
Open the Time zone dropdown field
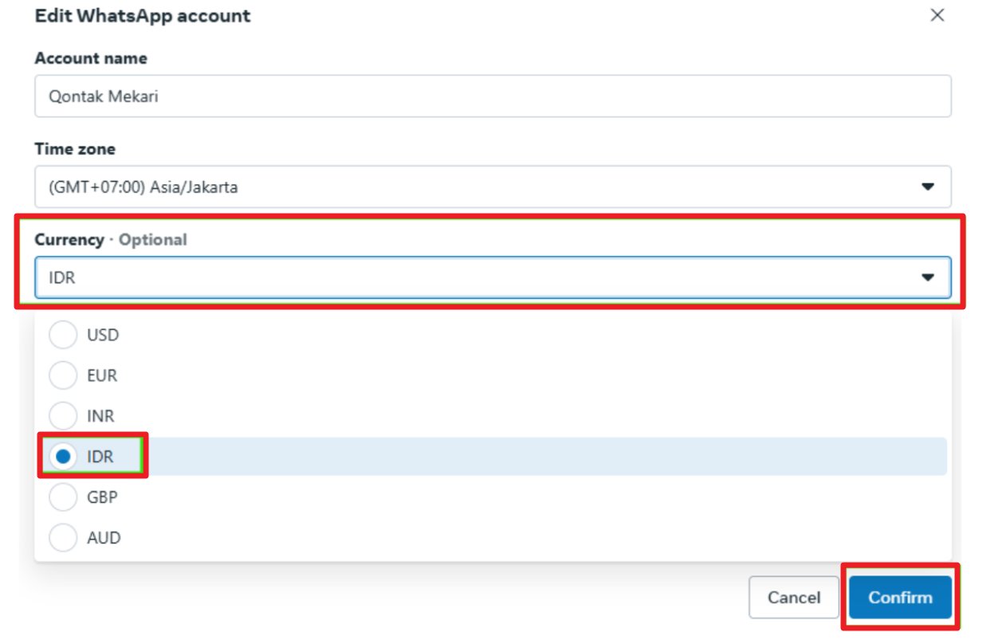(478, 187)
